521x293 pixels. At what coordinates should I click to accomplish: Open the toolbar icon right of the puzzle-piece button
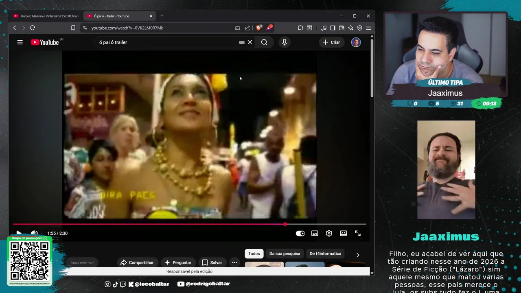click(309, 28)
